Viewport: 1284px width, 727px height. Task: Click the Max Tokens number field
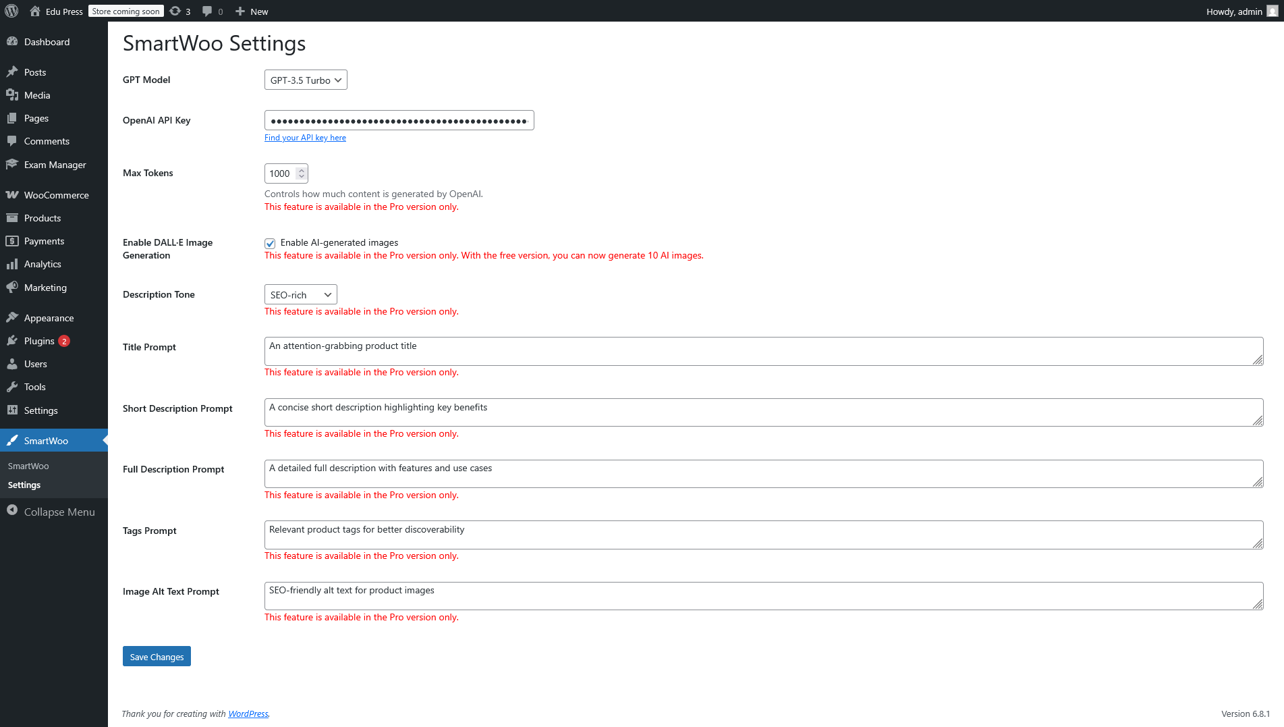[x=286, y=173]
